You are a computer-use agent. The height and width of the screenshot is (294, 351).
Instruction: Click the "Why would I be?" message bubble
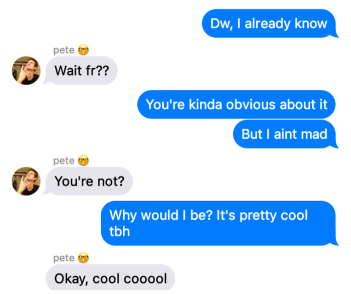[218, 222]
